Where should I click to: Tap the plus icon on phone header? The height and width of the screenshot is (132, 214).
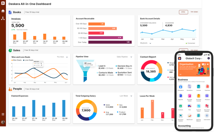click(x=208, y=58)
